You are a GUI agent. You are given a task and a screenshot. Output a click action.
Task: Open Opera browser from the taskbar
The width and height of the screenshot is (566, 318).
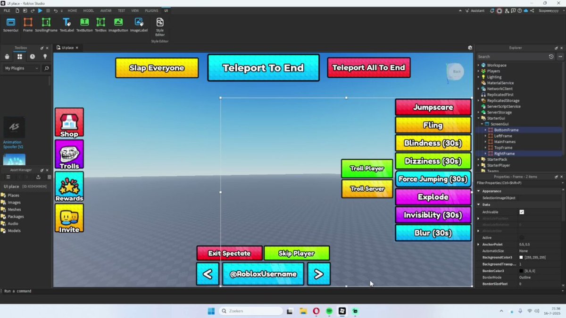coord(316,311)
